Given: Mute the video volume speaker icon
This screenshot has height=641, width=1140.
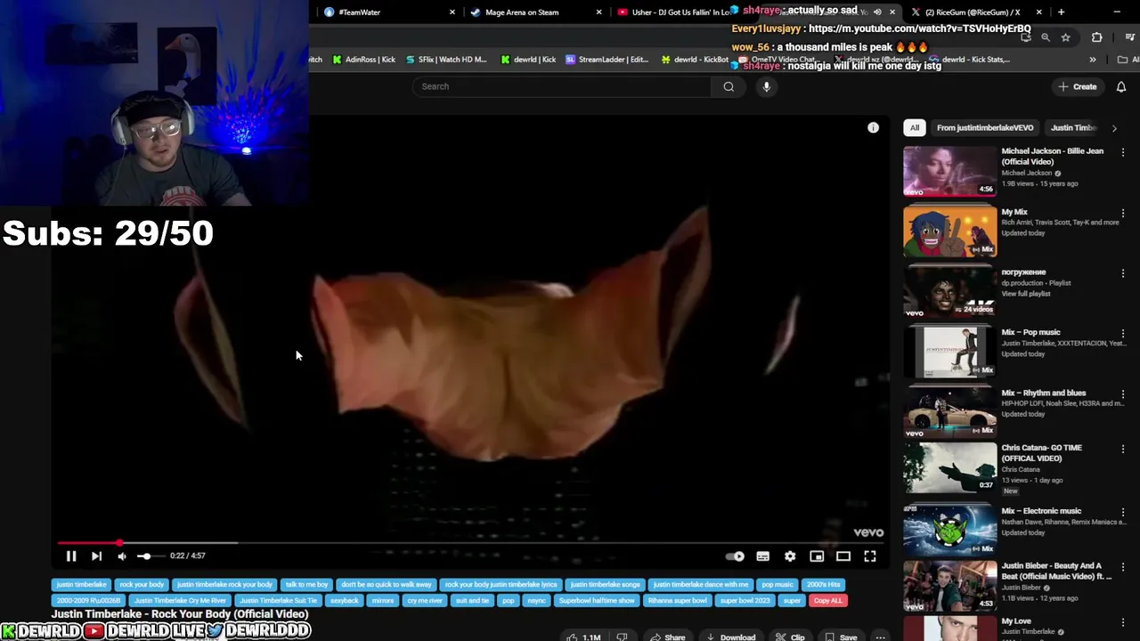Looking at the screenshot, I should 122,556.
